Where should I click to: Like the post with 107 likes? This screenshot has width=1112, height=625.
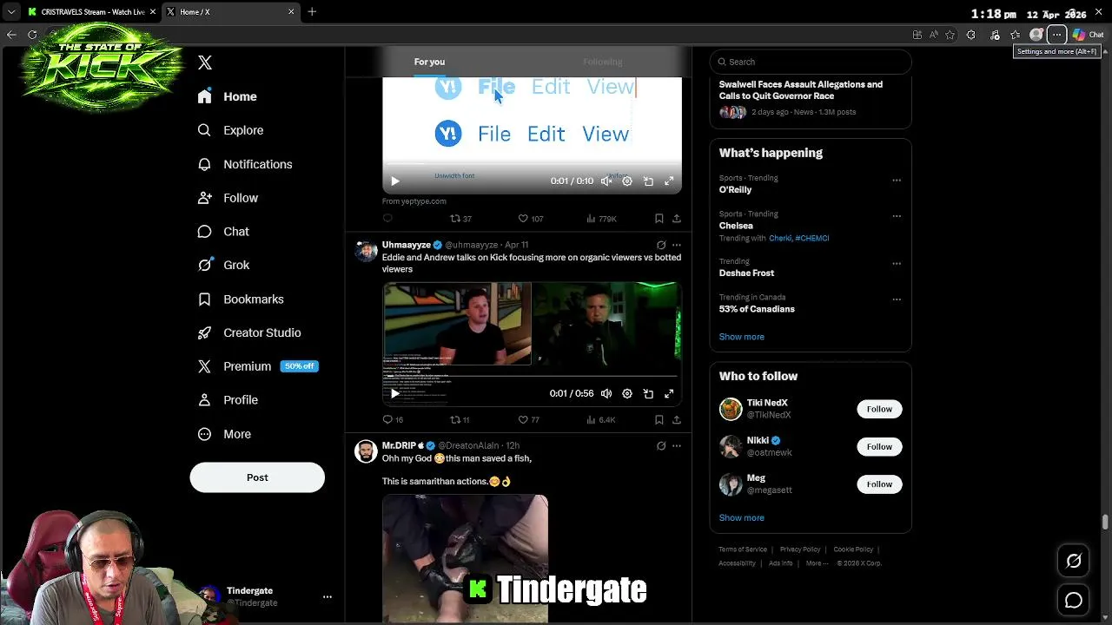530,219
